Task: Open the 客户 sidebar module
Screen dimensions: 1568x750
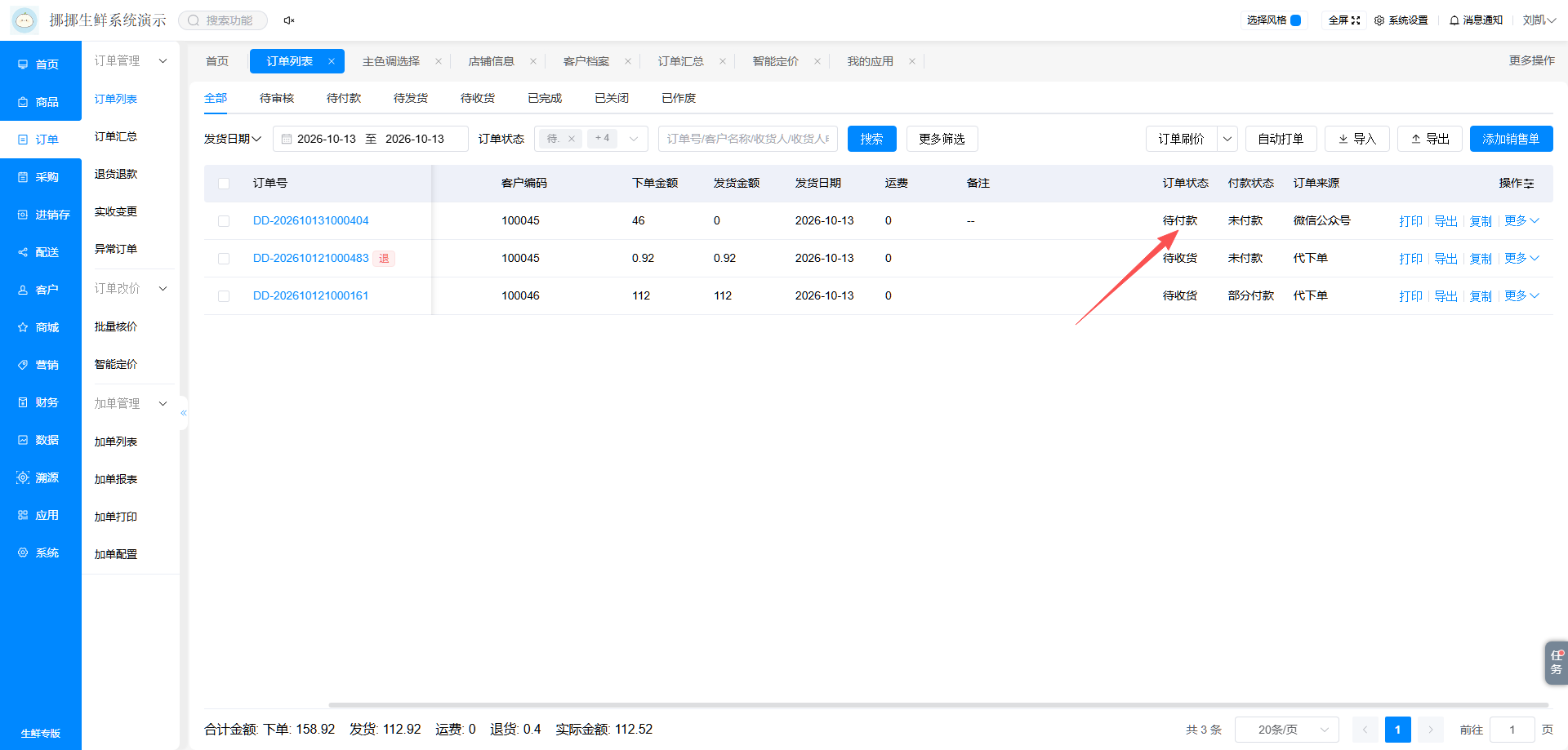Action: pyautogui.click(x=41, y=290)
